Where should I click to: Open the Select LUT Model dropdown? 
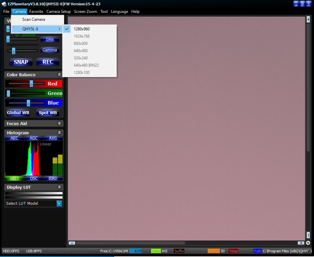[x=59, y=203]
